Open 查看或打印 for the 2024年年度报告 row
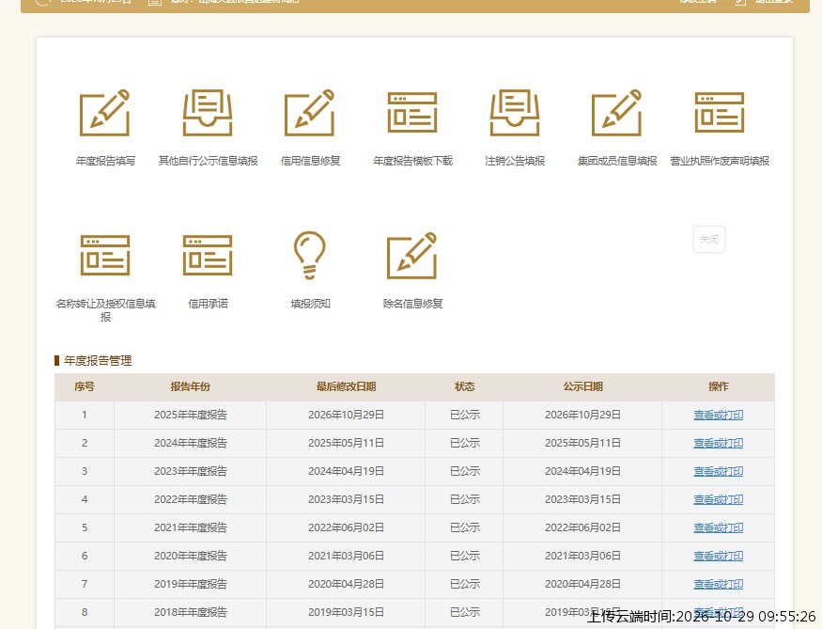 point(719,443)
